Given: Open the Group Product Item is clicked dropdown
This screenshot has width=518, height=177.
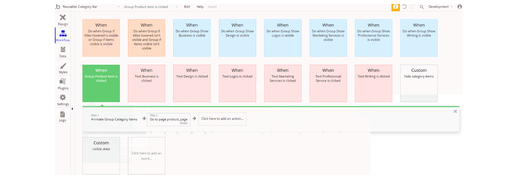Looking at the screenshot, I should tap(151, 7).
